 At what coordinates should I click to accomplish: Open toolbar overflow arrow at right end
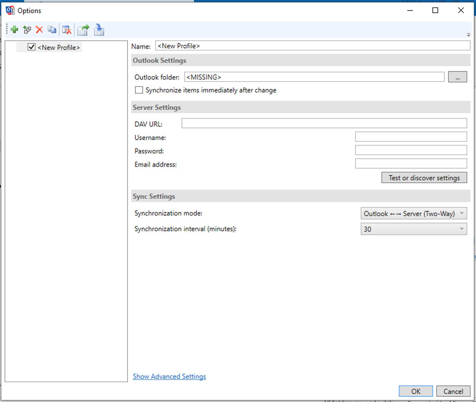(469, 35)
